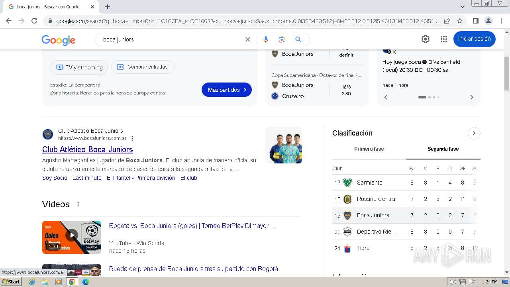Open File Explorer from the taskbar
The image size is (510, 287).
pos(45,282)
